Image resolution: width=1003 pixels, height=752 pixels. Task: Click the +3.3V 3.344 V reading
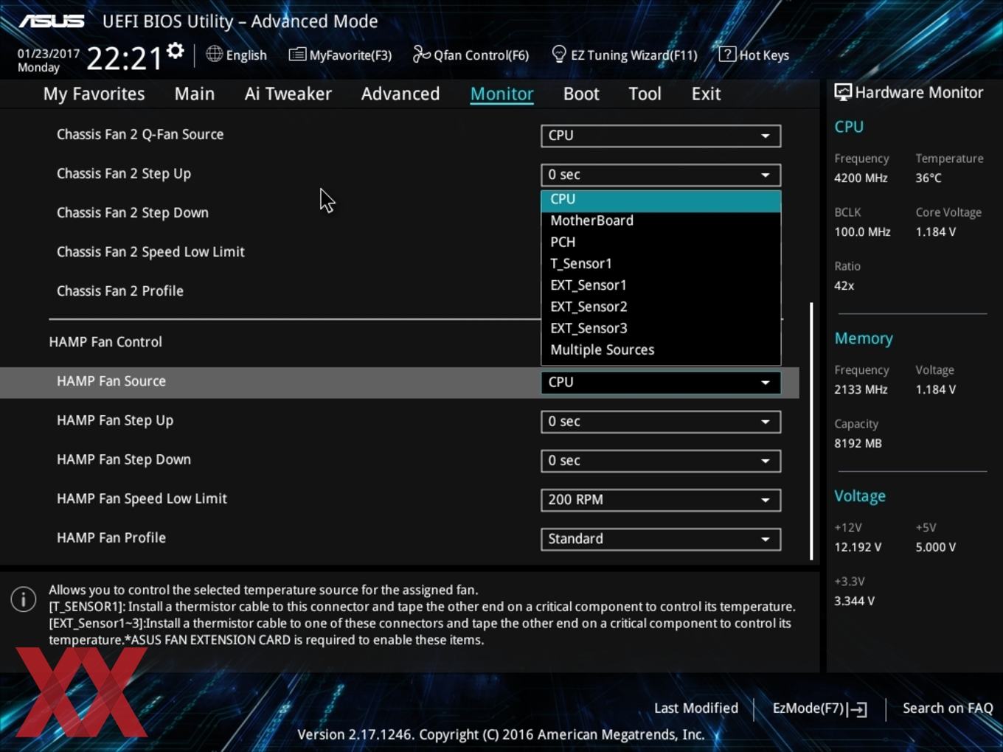(x=854, y=602)
